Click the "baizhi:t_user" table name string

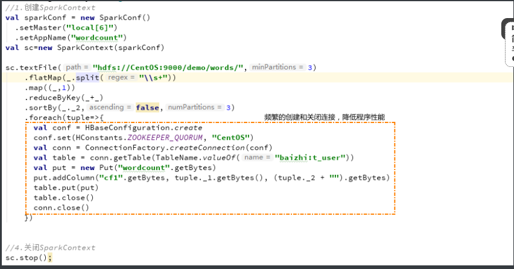(x=311, y=158)
